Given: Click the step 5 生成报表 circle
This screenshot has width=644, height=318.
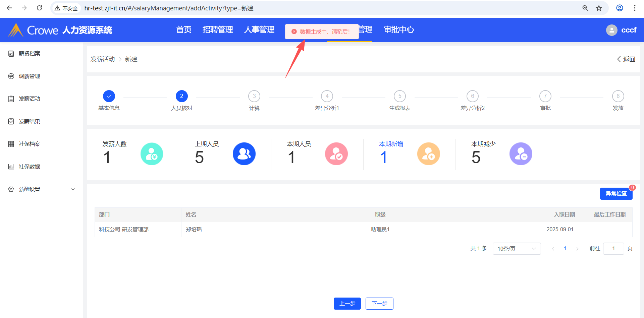Looking at the screenshot, I should click(400, 96).
